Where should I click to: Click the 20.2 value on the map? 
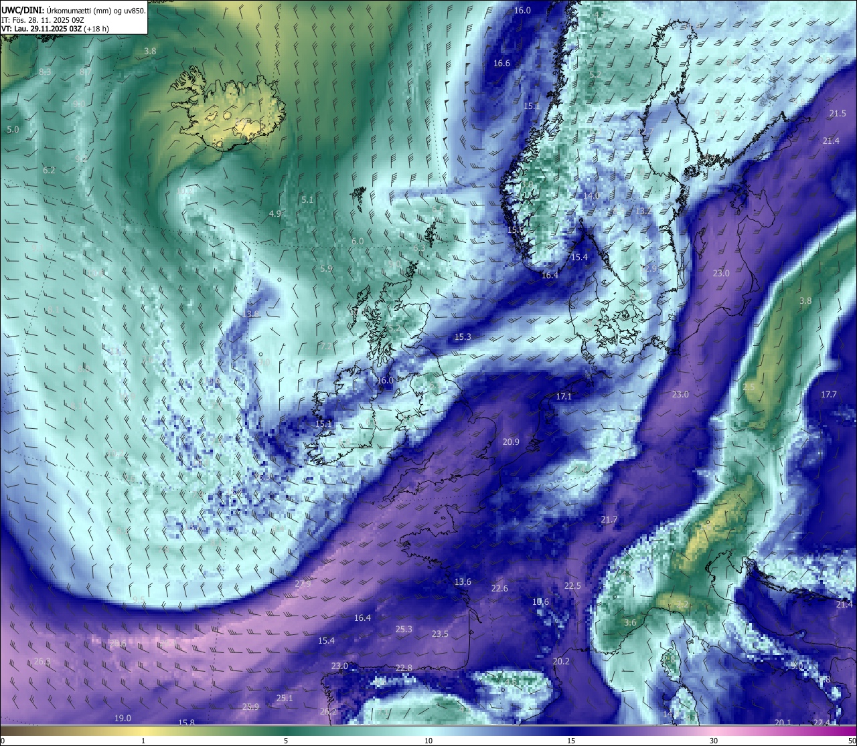(x=561, y=662)
